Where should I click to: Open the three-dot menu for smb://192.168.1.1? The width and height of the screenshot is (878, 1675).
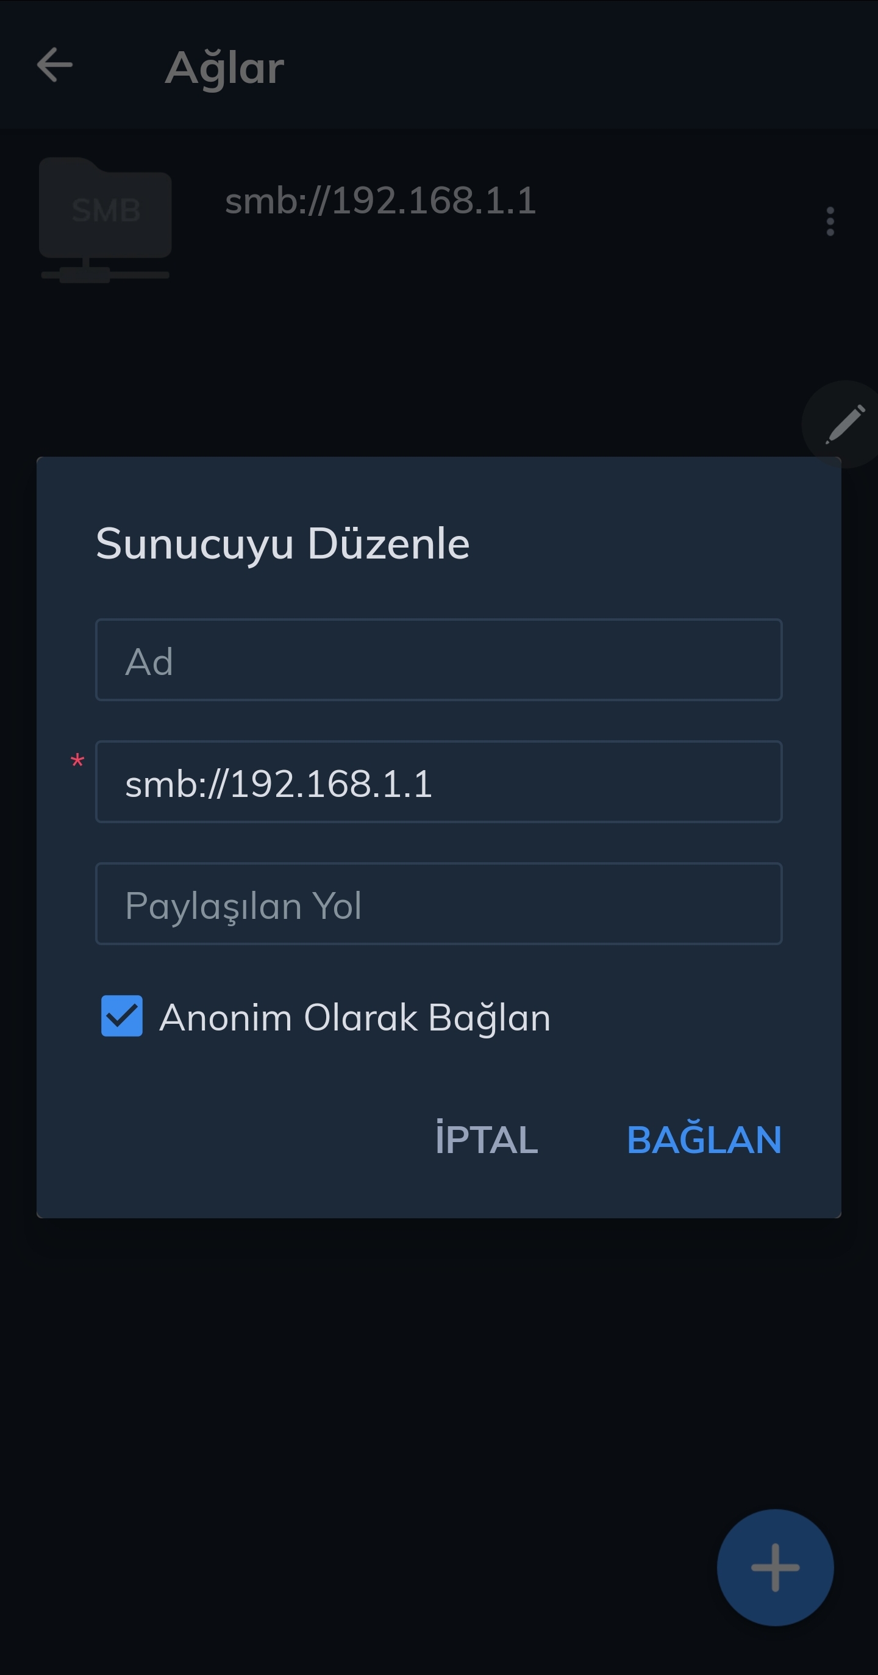pyautogui.click(x=830, y=222)
